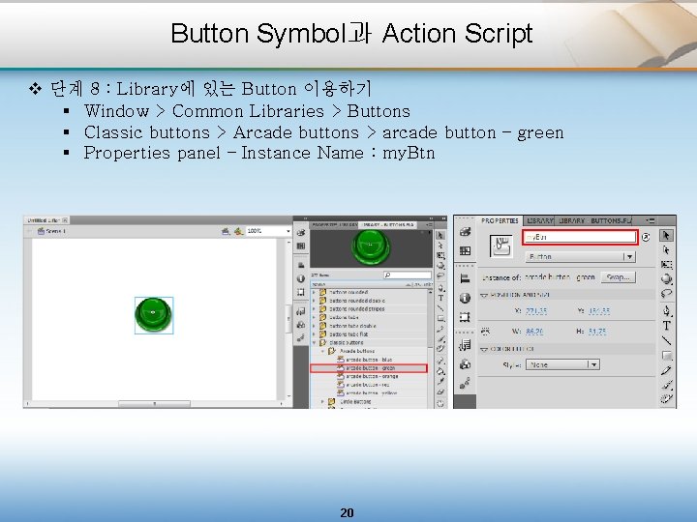Select arcade button - red in library
This screenshot has height=522, width=697.
point(367,385)
